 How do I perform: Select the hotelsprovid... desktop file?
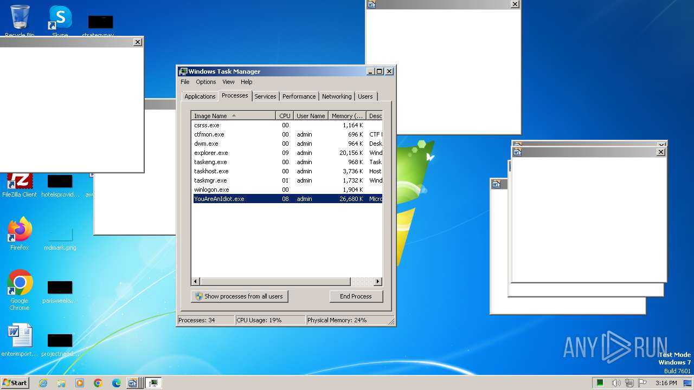point(60,185)
